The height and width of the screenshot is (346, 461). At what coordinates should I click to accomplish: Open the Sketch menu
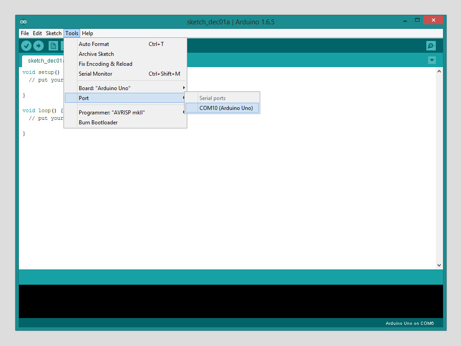pos(54,33)
